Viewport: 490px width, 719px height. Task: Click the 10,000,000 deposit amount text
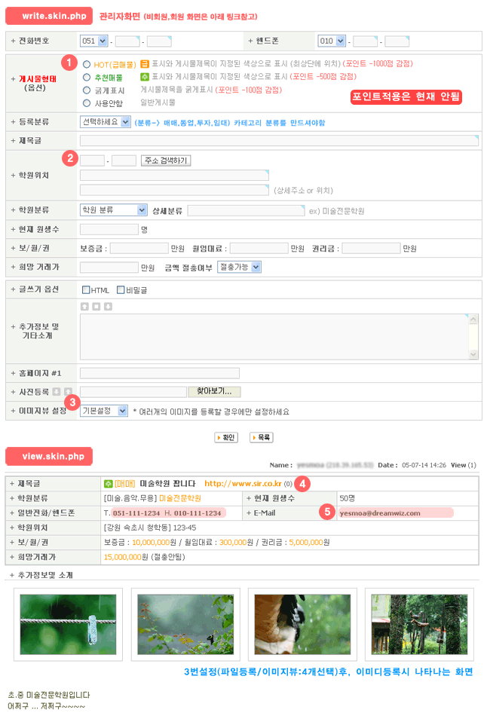(x=151, y=543)
